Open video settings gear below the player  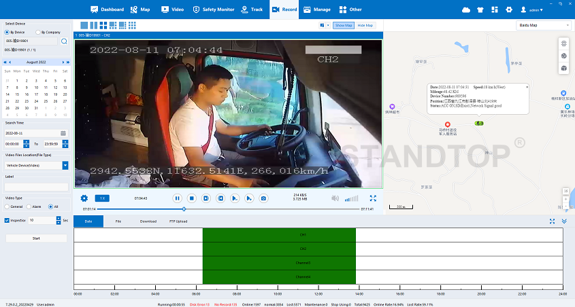(84, 198)
